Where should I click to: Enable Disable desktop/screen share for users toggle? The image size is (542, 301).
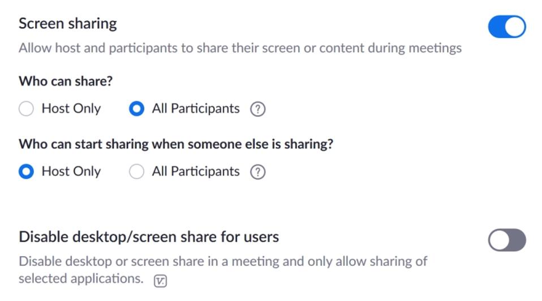506,240
